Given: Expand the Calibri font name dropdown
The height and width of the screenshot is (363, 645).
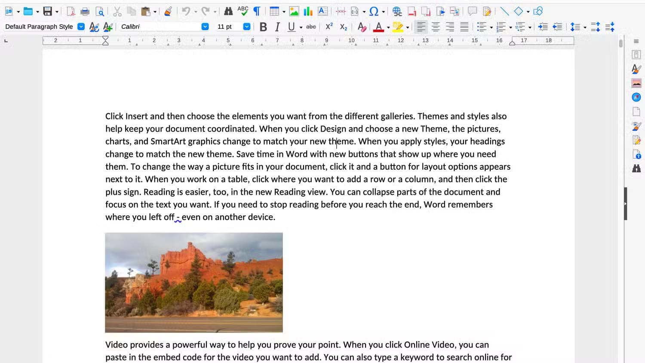Looking at the screenshot, I should click(205, 27).
